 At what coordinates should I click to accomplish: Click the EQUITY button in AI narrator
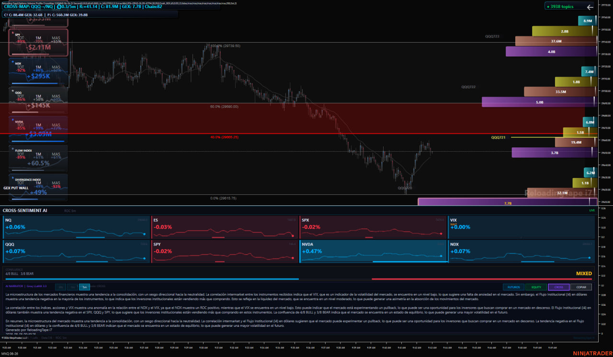point(536,287)
